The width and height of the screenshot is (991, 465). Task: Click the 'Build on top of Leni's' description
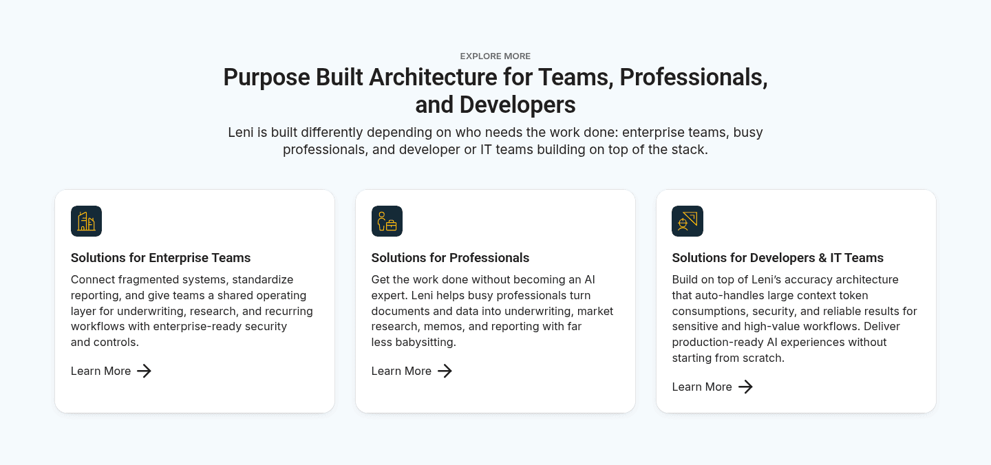[795, 318]
